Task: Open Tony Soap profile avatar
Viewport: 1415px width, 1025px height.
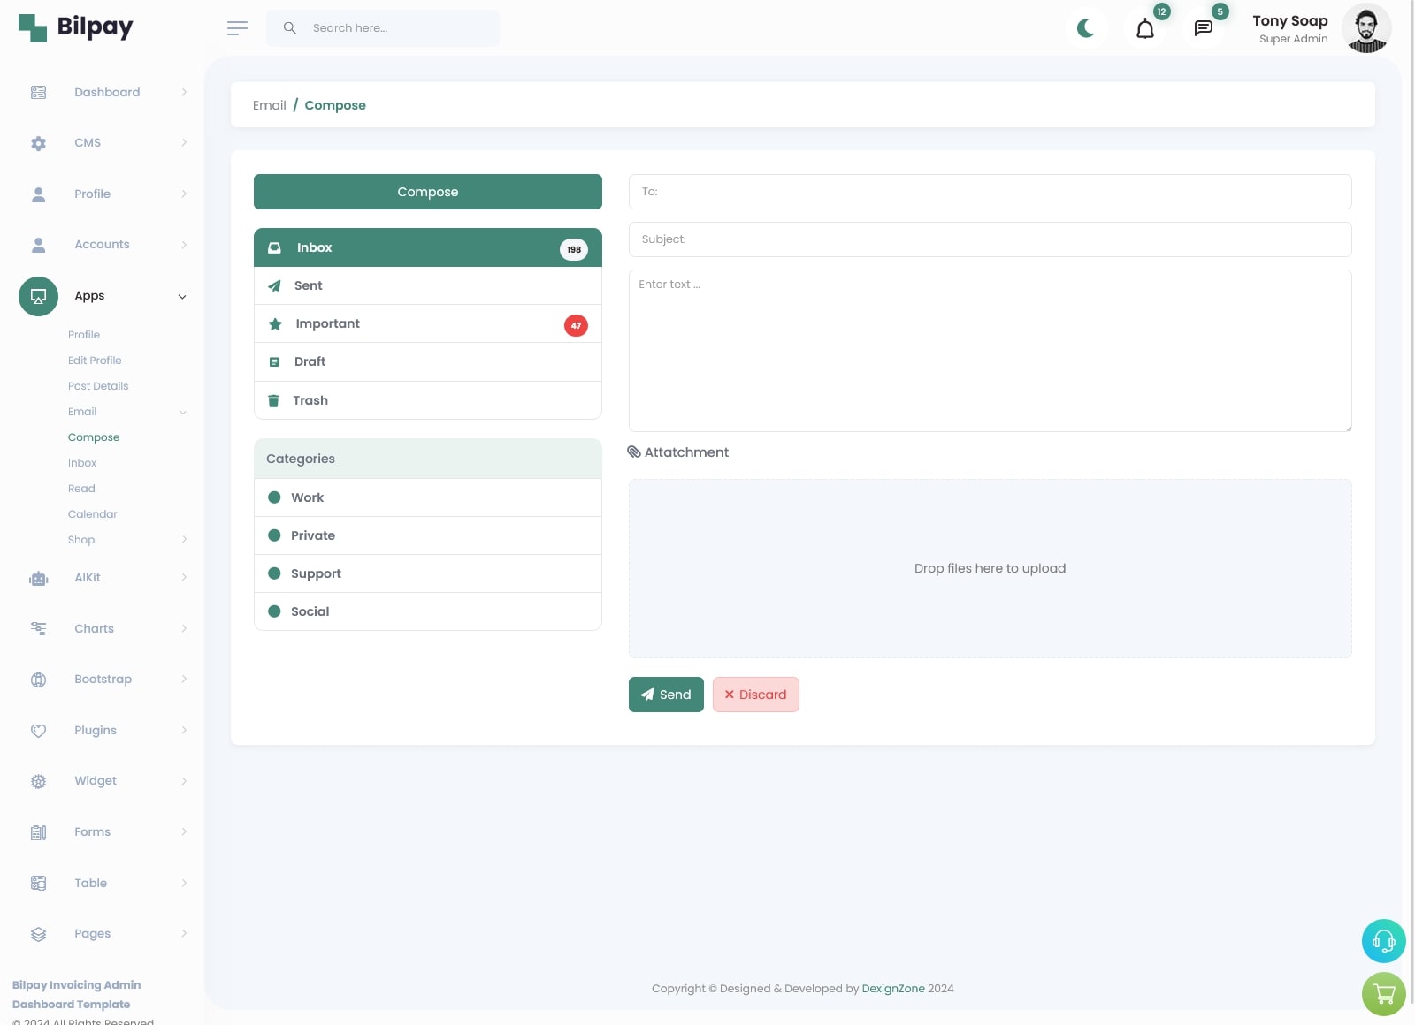Action: tap(1365, 28)
